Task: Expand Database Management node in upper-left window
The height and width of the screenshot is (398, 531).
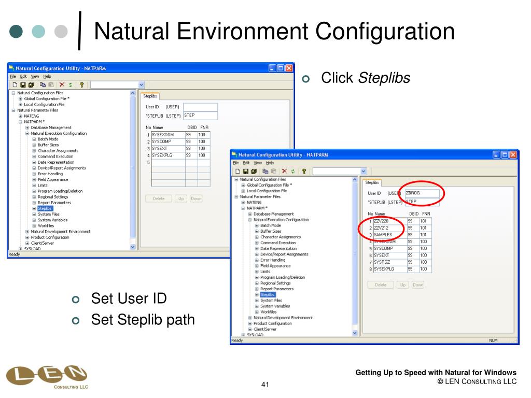Action: [27, 127]
